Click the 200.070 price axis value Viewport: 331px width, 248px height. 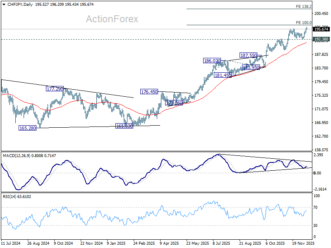pos(321,14)
